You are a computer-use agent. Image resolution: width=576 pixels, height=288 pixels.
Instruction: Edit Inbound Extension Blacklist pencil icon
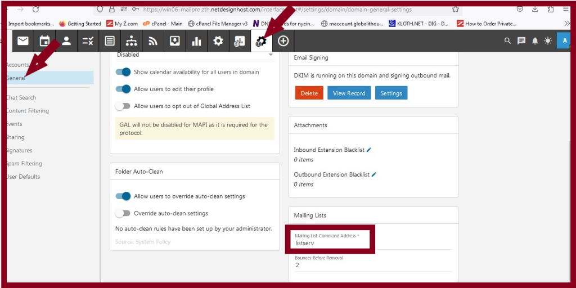point(369,150)
